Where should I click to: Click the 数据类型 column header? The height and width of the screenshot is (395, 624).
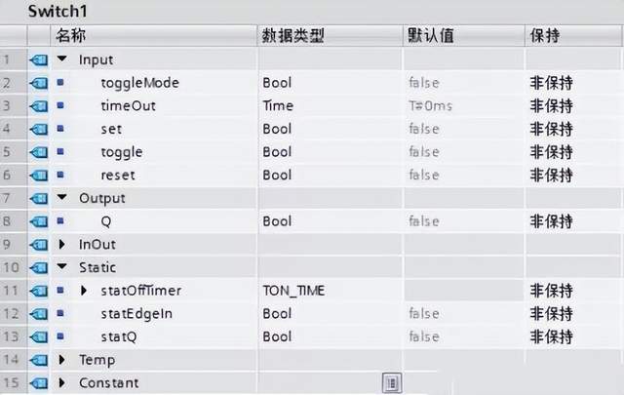(x=292, y=36)
